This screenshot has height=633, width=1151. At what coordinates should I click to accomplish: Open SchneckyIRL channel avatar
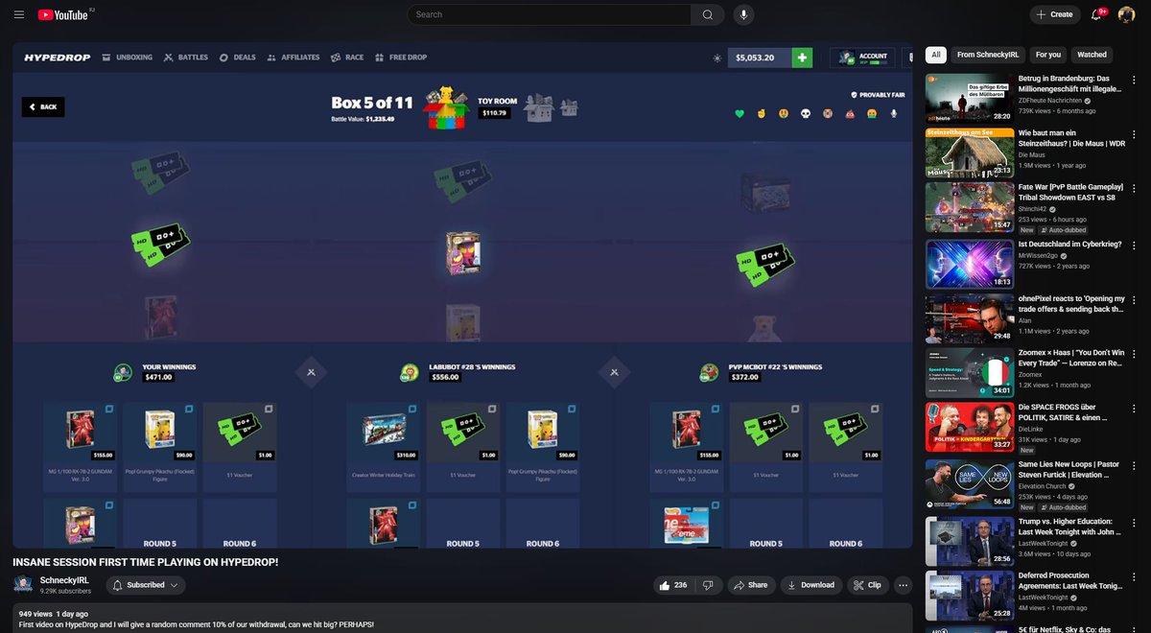[x=23, y=585]
